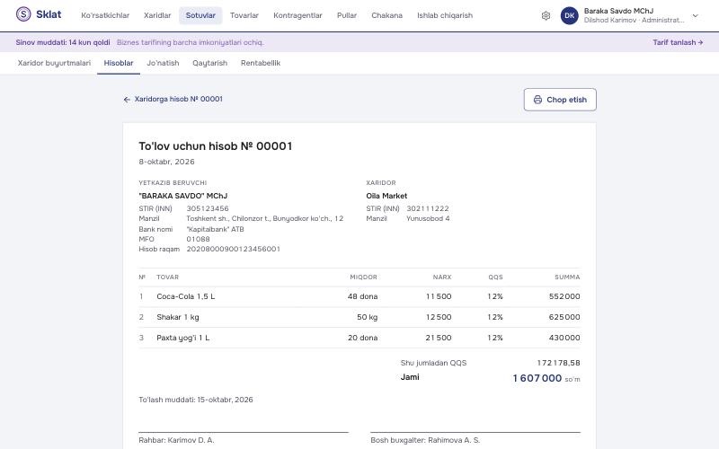Click account number 20208000900123456001
This screenshot has width=719, height=449.
pyautogui.click(x=234, y=250)
